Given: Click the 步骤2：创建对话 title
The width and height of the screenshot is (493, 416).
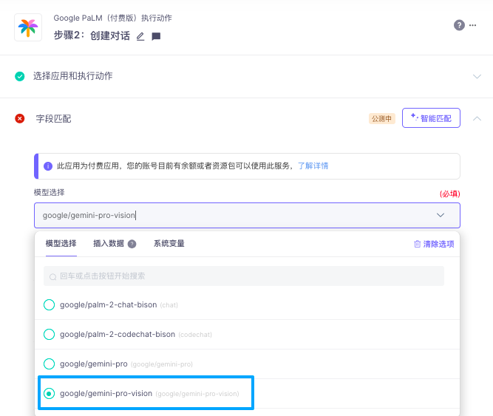Looking at the screenshot, I should coord(92,35).
